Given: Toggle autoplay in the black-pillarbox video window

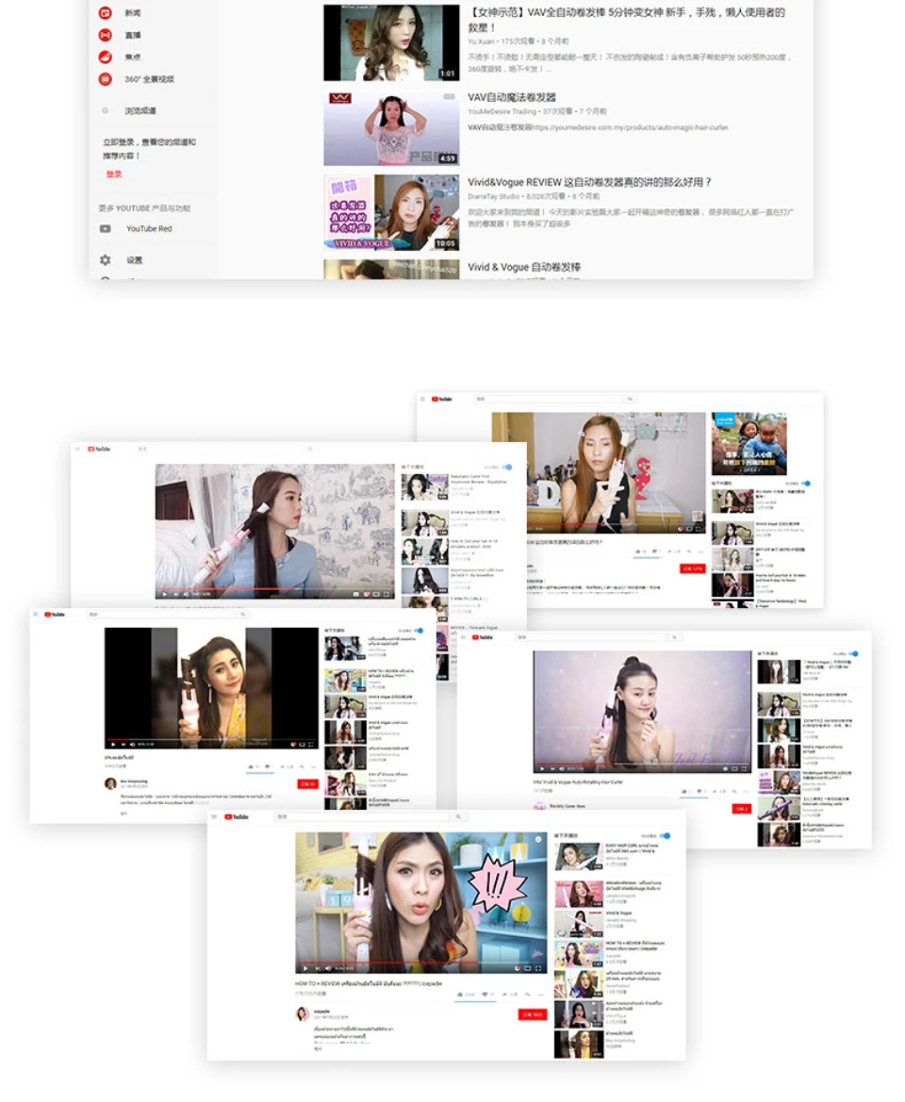Looking at the screenshot, I should (x=418, y=631).
